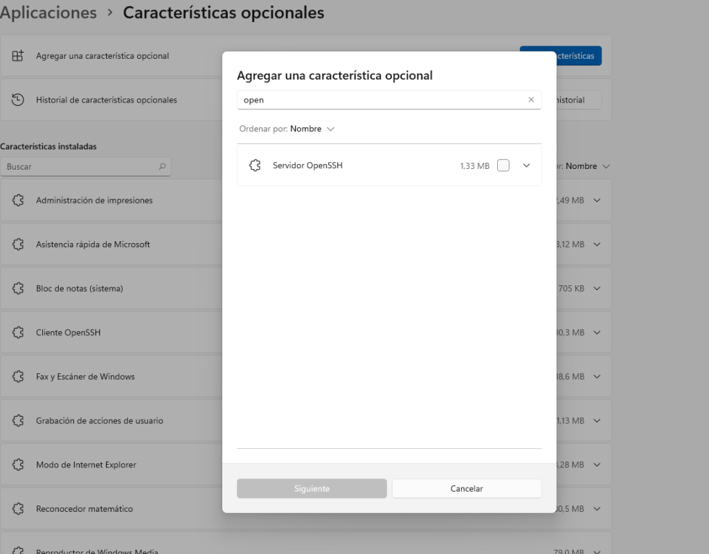The width and height of the screenshot is (709, 554).
Task: Click the Cliente OpenSSH feature icon
Action: (x=18, y=332)
